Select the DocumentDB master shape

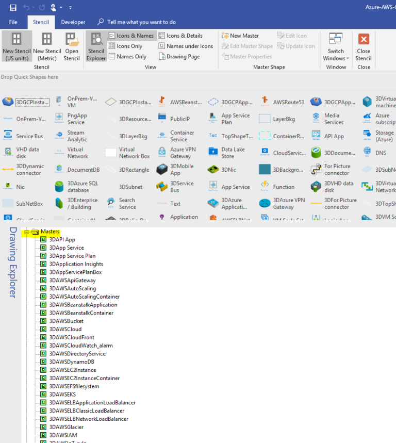pyautogui.click(x=77, y=170)
